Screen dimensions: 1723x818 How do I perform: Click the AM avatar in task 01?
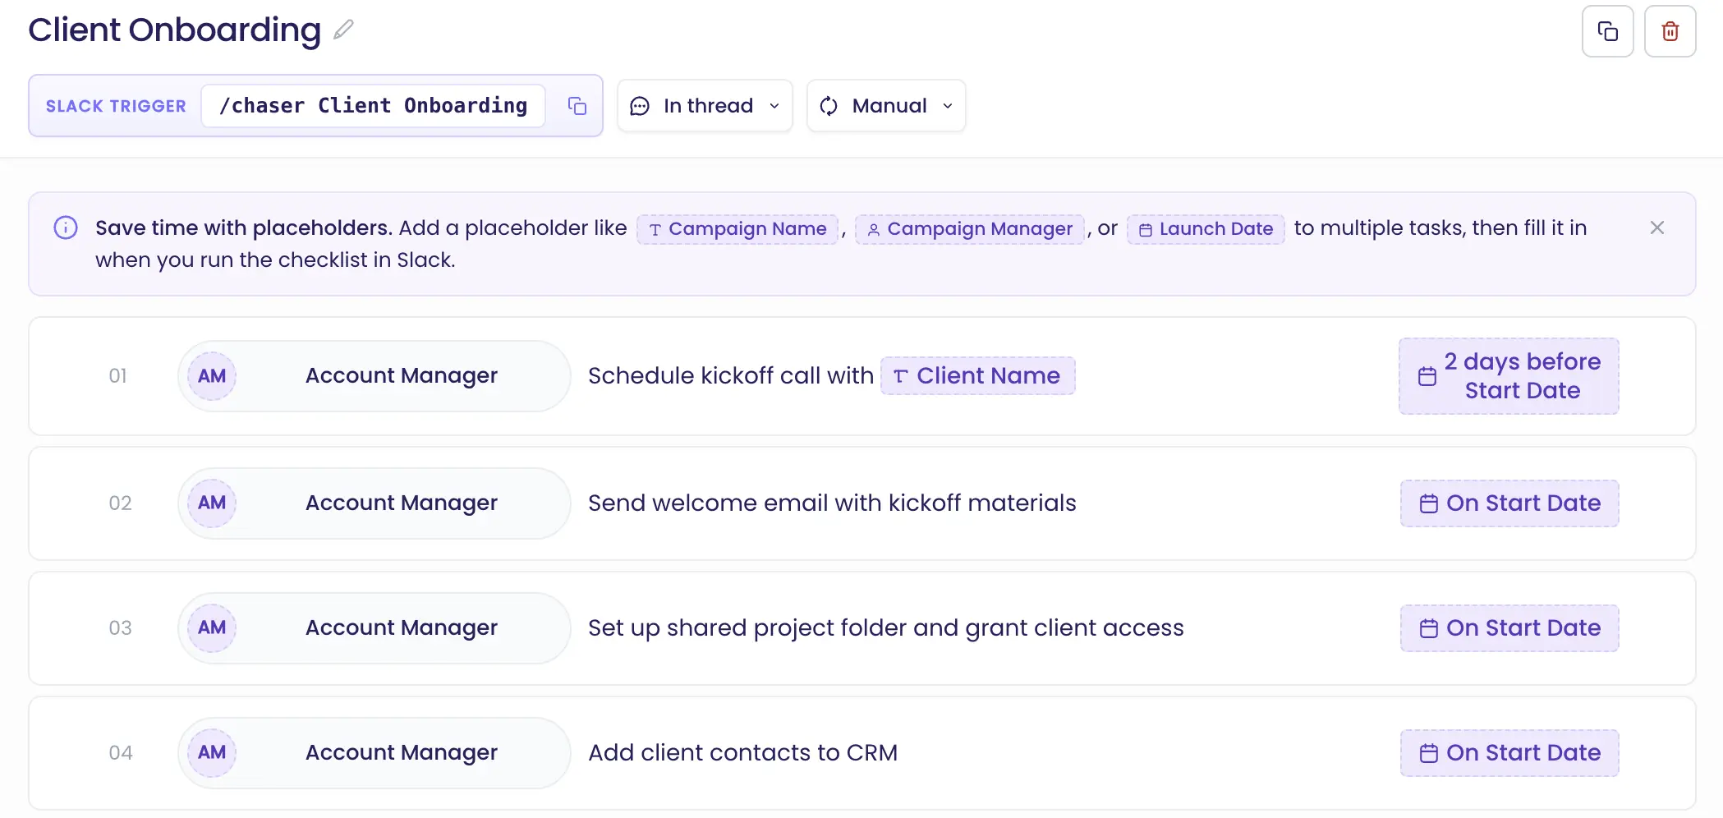pos(212,376)
